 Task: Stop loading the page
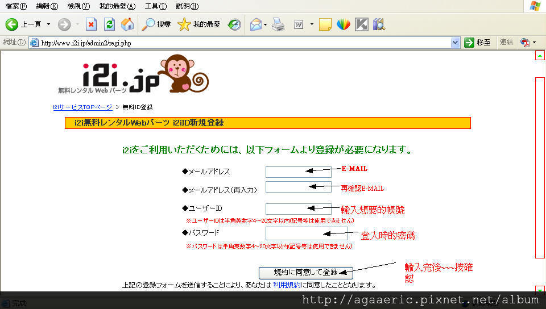[x=91, y=24]
